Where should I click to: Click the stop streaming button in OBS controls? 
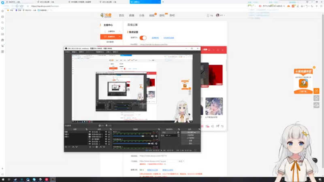190,133
